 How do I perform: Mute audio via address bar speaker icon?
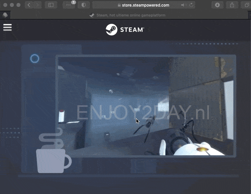pos(183,5)
